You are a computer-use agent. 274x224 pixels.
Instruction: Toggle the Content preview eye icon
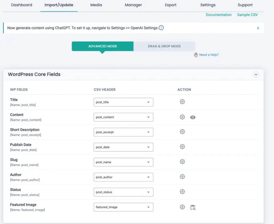(x=193, y=117)
